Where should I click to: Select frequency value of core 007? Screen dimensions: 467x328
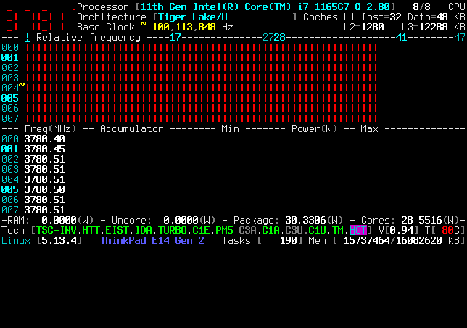44,210
